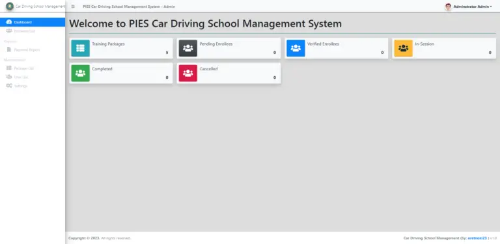
Task: Click the Package List grid icon
Action: click(x=9, y=68)
